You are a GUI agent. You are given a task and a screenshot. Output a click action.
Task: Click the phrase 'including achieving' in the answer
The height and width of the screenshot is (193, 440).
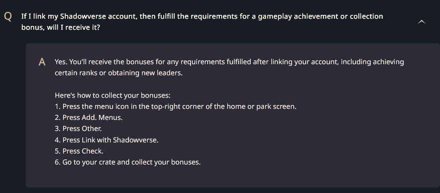[x=372, y=62]
